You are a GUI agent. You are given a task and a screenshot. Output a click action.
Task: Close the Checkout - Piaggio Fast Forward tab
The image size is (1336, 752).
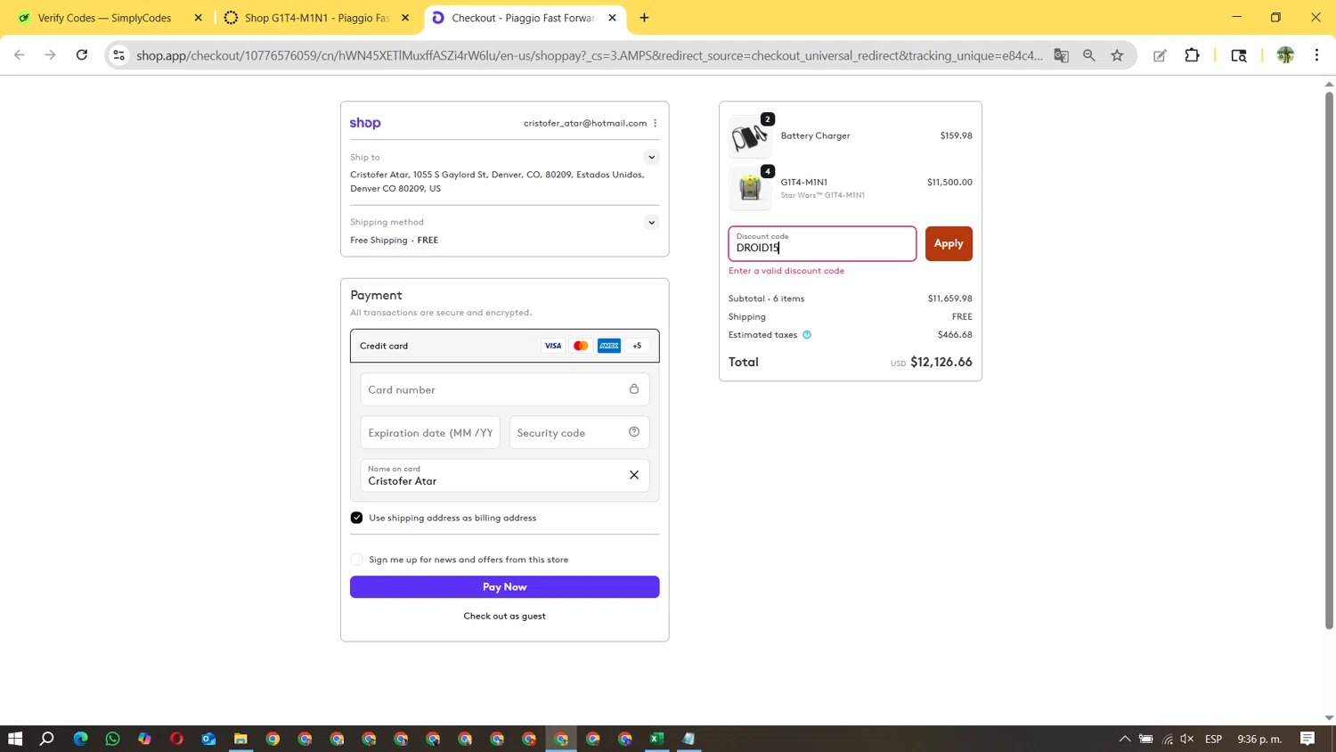pos(612,18)
